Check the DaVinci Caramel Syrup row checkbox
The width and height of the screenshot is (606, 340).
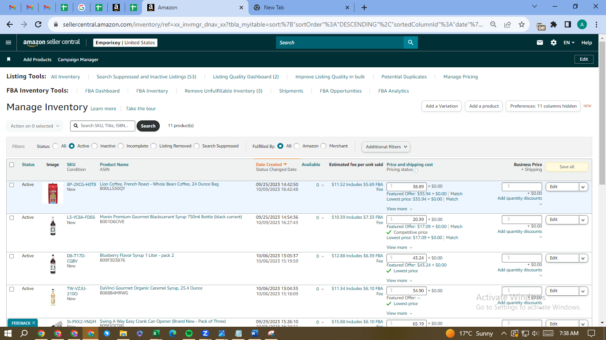(12, 289)
